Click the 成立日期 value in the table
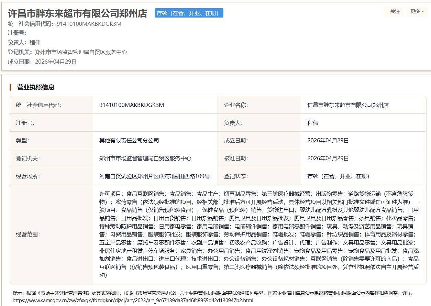The image size is (431, 306). [x=328, y=140]
